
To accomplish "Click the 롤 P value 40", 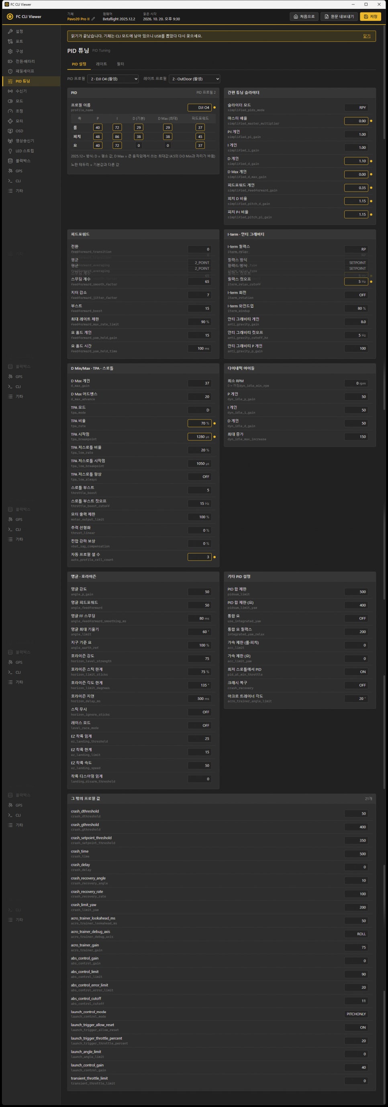I will click(98, 127).
